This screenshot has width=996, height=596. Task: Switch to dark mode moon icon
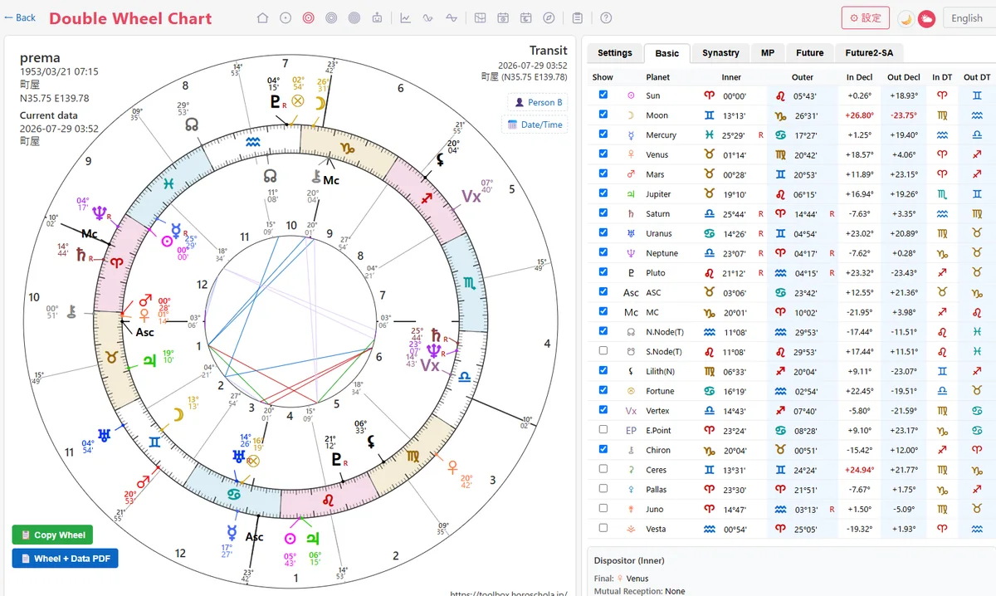tap(906, 18)
